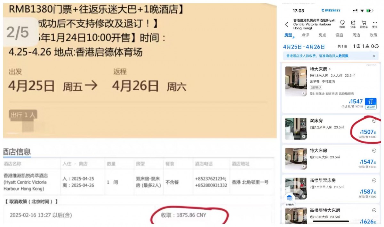This screenshot has height=227, width=384.
Task: Open the 购物车 shopping cart
Action: tap(364, 22)
